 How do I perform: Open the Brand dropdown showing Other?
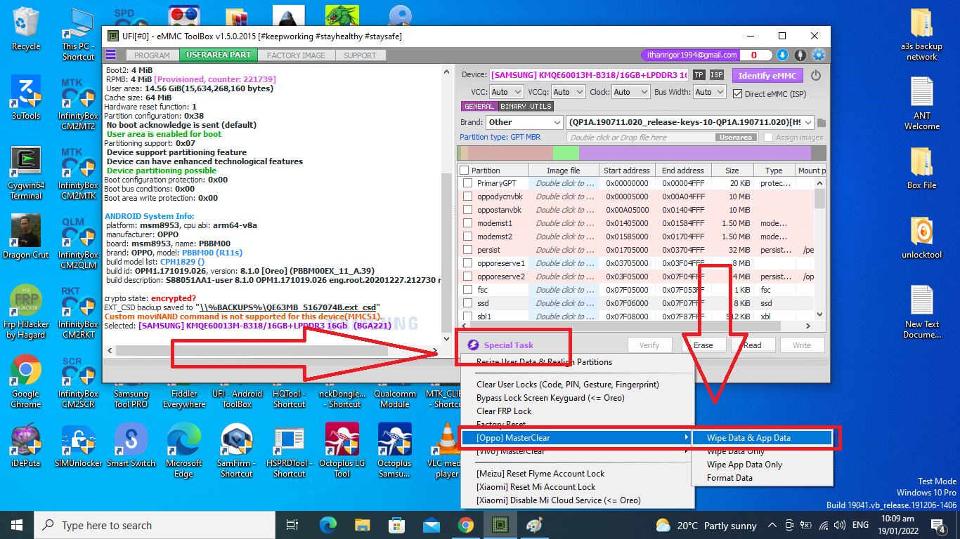(524, 122)
